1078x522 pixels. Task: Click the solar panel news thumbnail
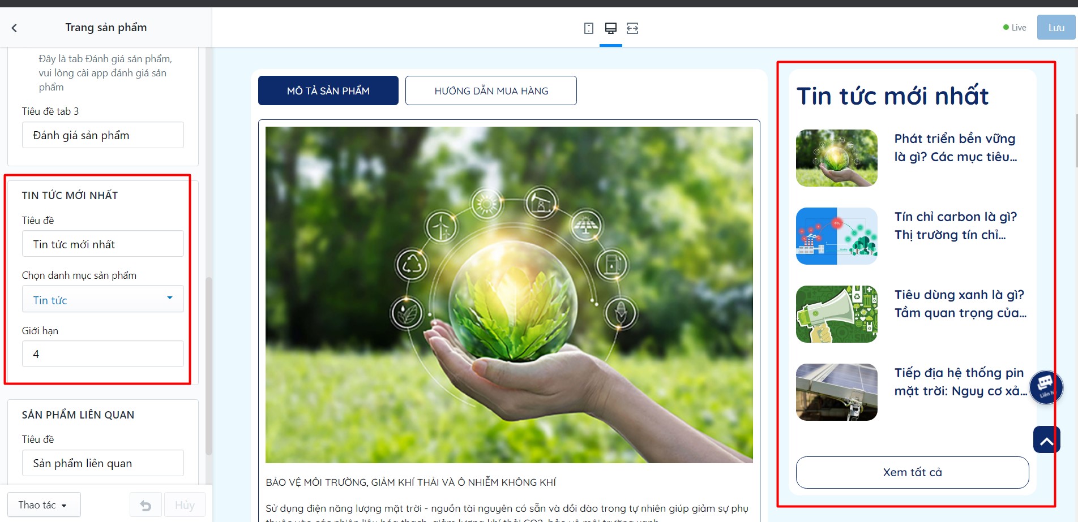836,392
